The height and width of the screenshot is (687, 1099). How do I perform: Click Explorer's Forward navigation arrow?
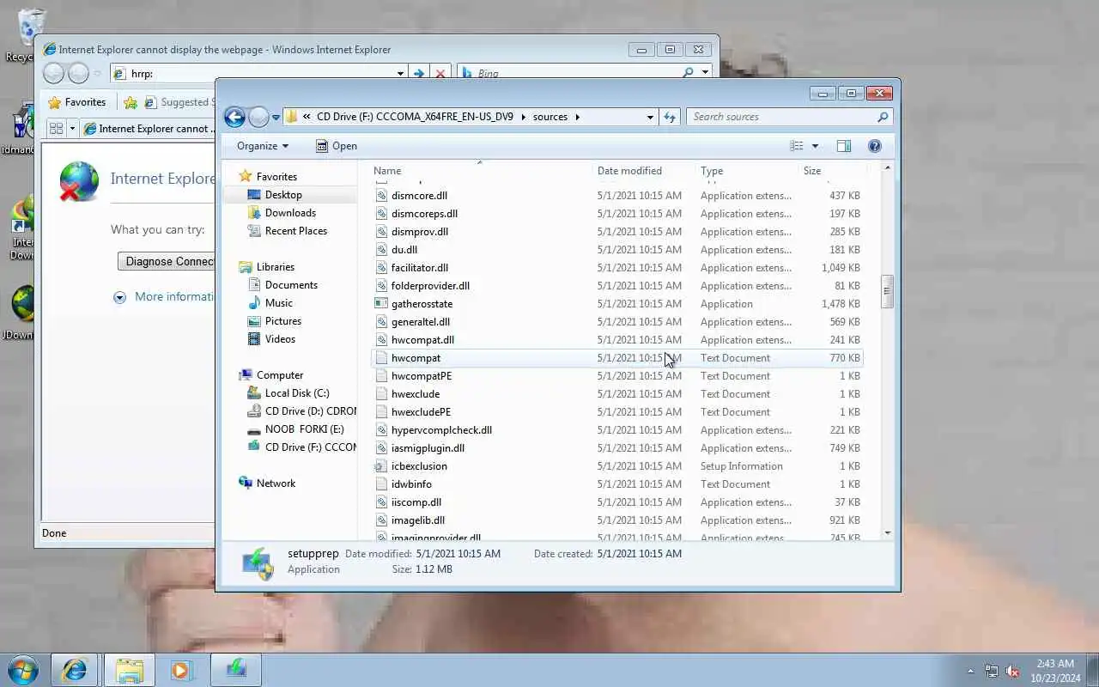coord(258,117)
